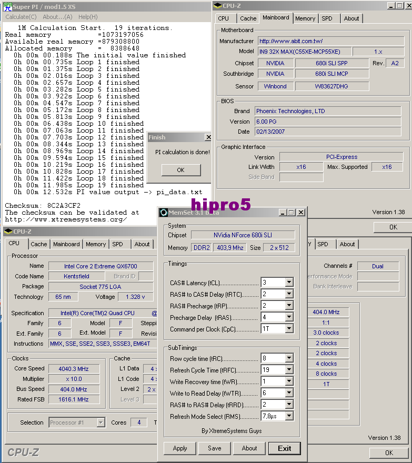Click OK in top CPU-Z Mainboard window
Viewport: 412px width, 463px height.
(x=393, y=227)
